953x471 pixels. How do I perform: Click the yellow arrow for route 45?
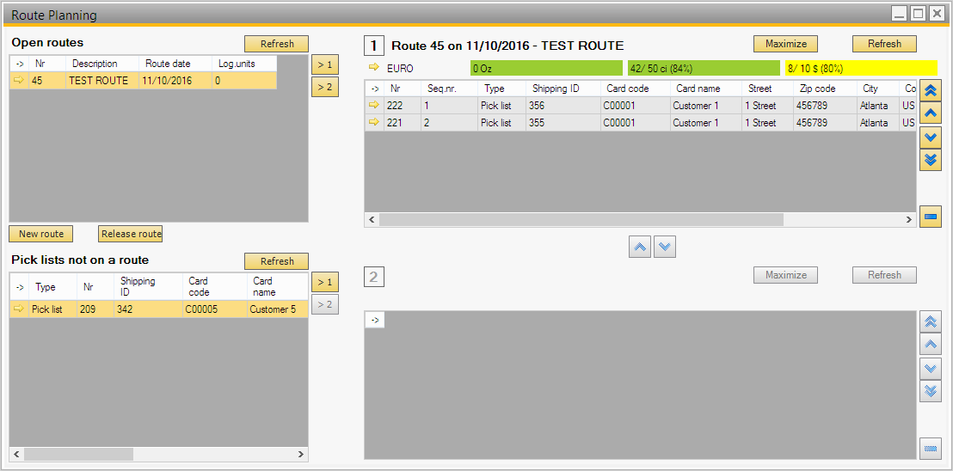(20, 81)
